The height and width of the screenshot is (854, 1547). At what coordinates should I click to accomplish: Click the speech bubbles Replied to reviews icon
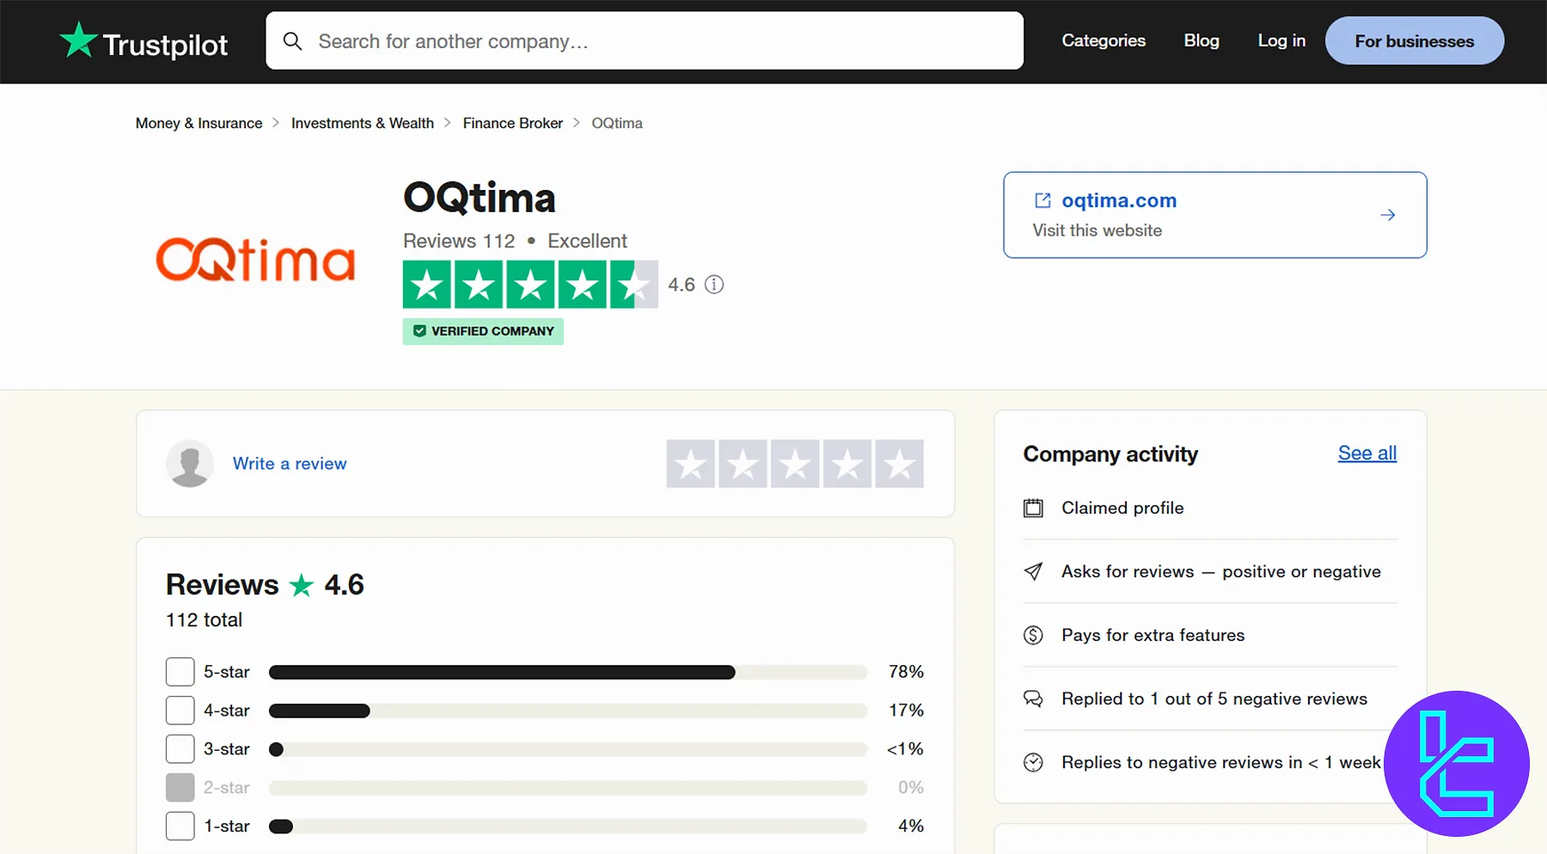click(x=1033, y=698)
